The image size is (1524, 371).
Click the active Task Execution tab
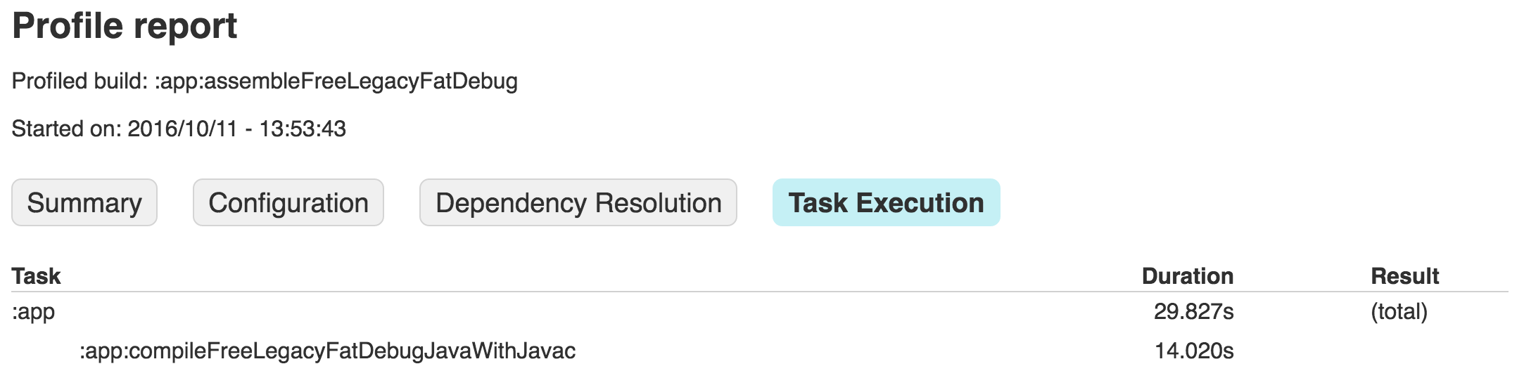pos(886,203)
